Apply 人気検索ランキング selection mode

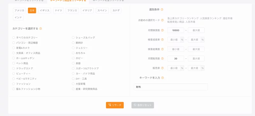tap(211, 18)
